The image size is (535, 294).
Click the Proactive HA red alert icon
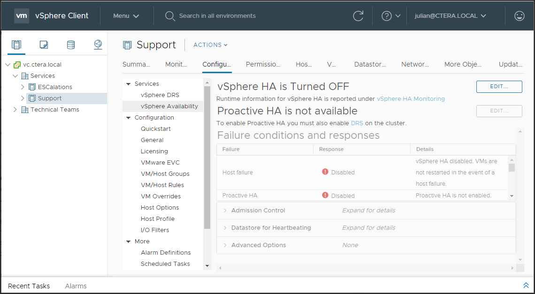tap(325, 195)
